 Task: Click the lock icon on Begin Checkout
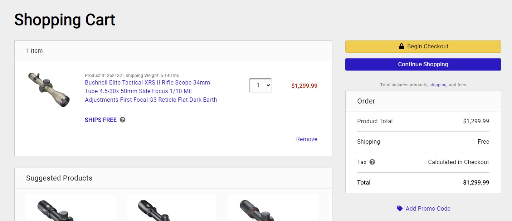(401, 46)
